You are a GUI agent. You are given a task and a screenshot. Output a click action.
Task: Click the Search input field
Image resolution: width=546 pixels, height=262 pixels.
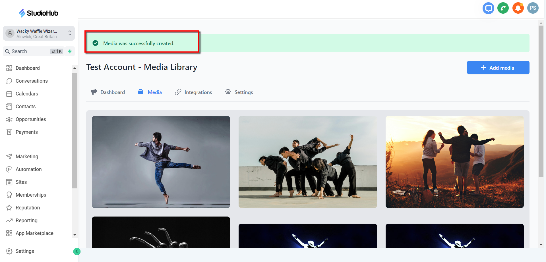[x=34, y=51]
